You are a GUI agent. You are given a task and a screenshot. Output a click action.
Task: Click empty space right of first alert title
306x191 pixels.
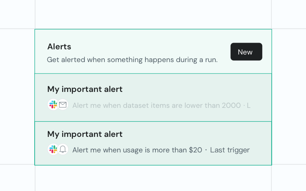[x=191, y=89]
